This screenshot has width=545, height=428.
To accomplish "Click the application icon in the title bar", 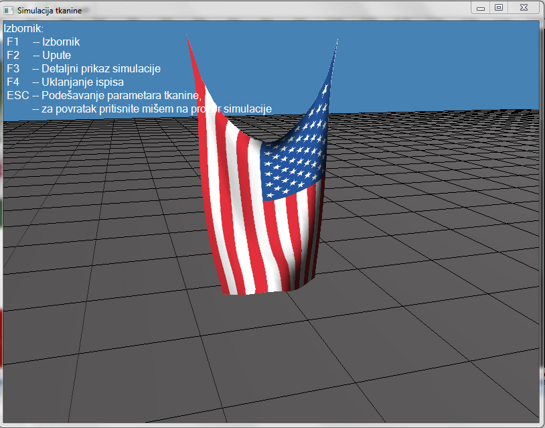I will (8, 11).
